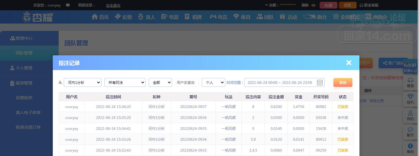Click the 安全退出 logout link
Viewport: 419px width, 156px height.
[113, 5]
